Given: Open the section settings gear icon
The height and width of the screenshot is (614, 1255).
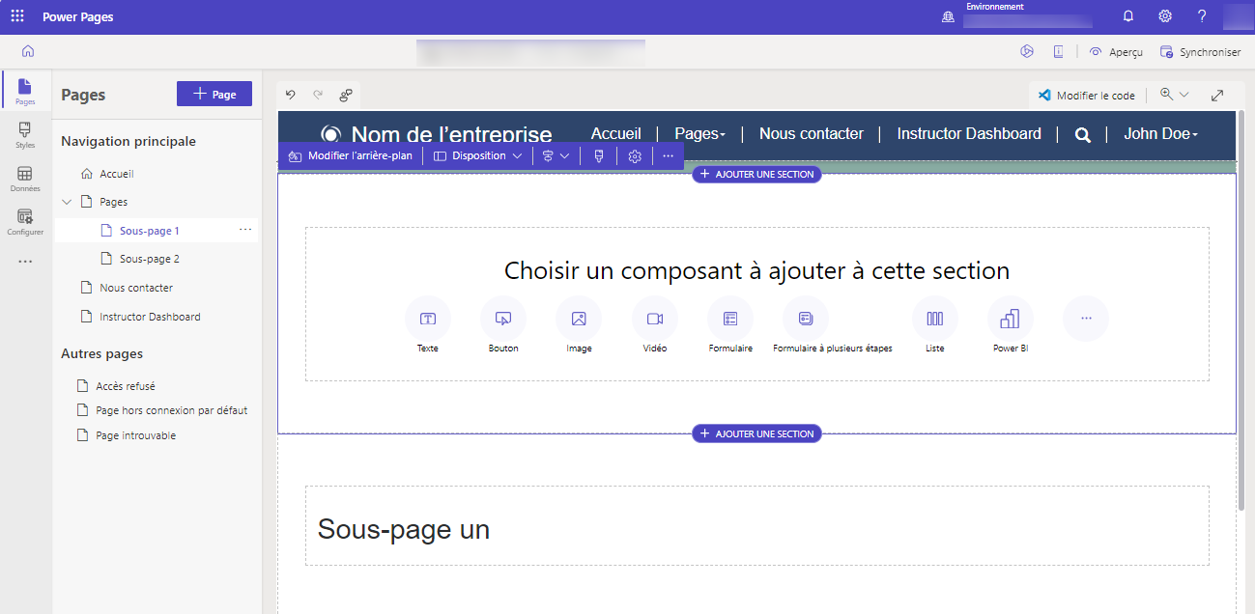Looking at the screenshot, I should point(635,155).
